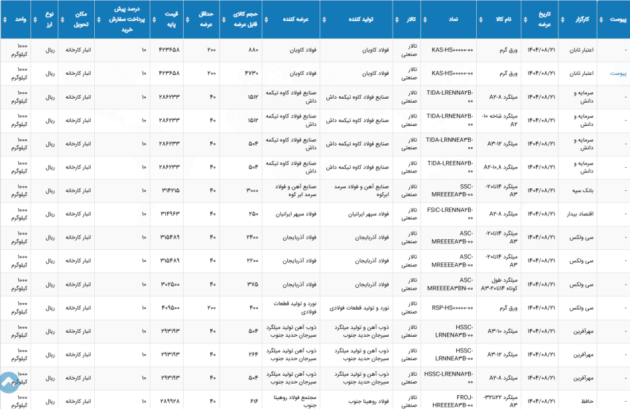The image size is (630, 409).
Task: Click the scroll-to-top round arrow button
Action: [9, 382]
